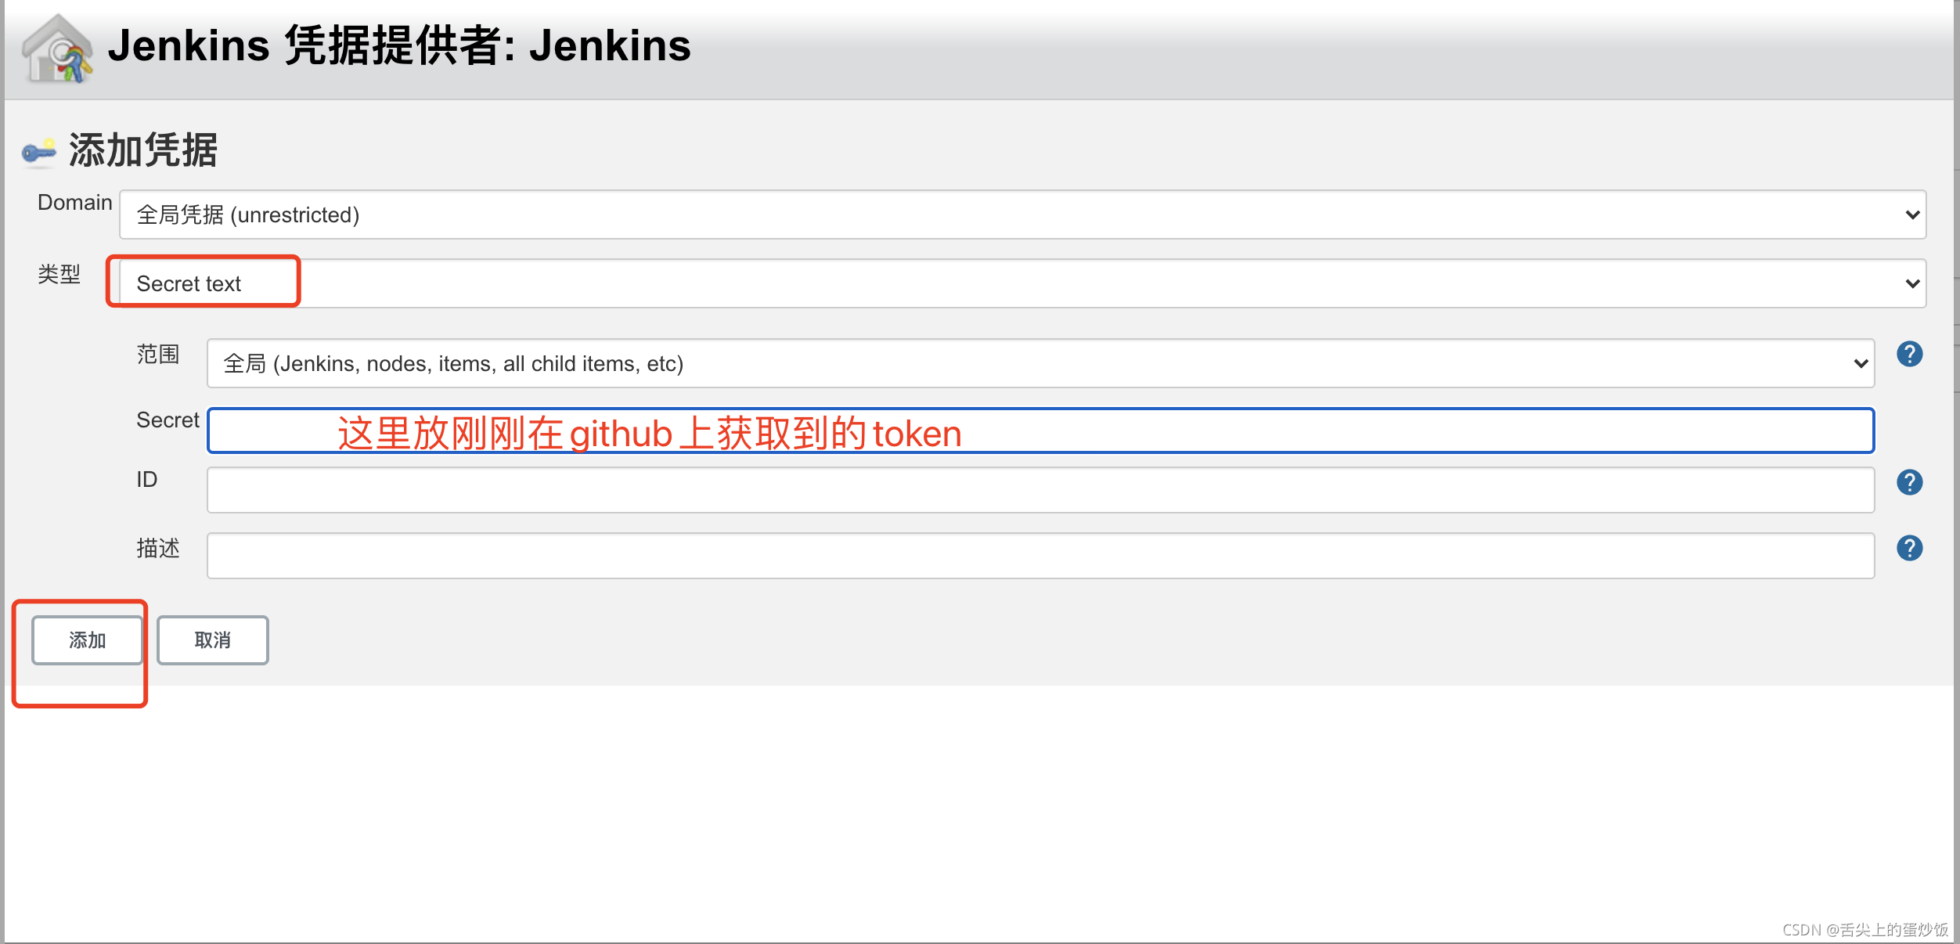This screenshot has width=1960, height=944.
Task: Click into the 描述 description field
Action: click(x=1040, y=556)
